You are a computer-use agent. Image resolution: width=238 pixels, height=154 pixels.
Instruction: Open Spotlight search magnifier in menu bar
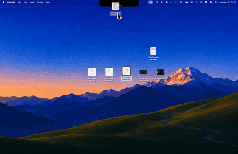click(x=197, y=2)
